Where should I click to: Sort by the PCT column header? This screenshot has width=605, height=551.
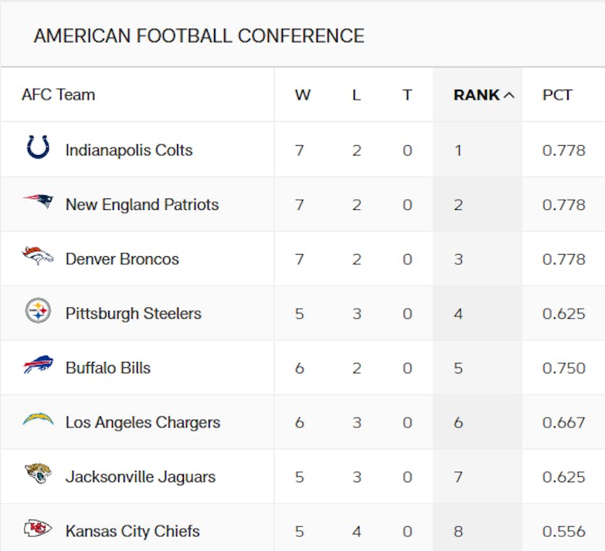(x=557, y=95)
